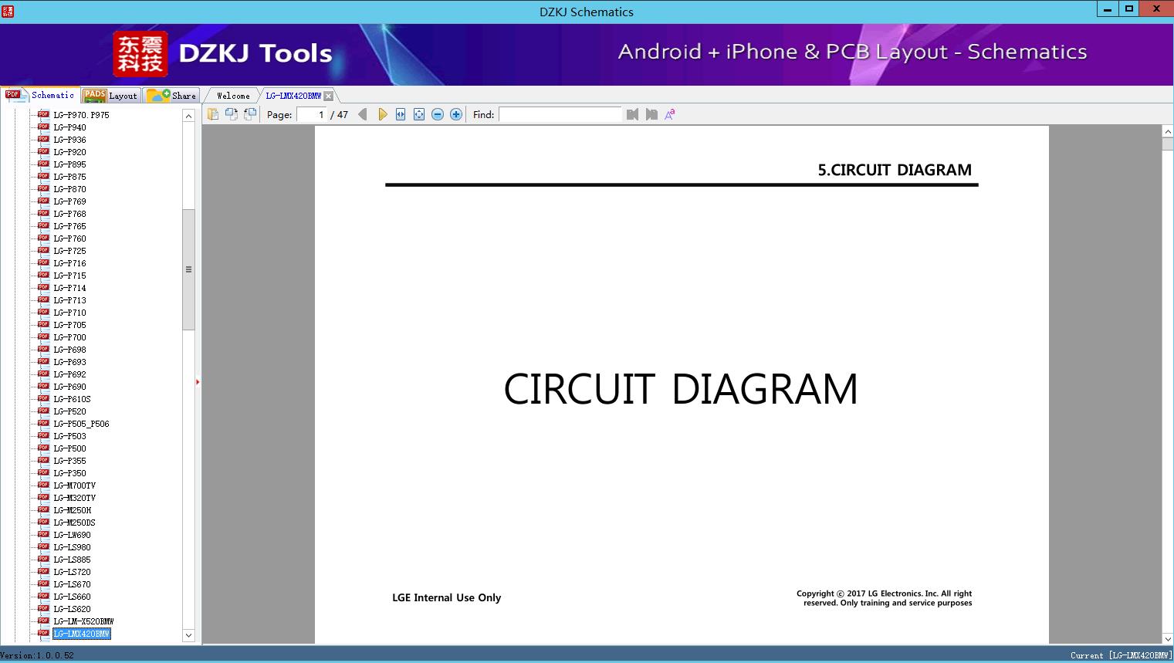Open LG-M250H schematic

click(x=72, y=510)
